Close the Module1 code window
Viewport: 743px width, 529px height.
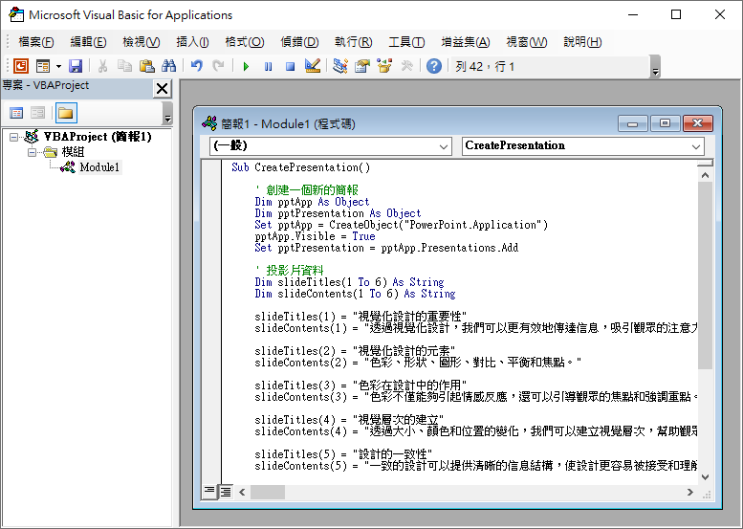tap(697, 123)
